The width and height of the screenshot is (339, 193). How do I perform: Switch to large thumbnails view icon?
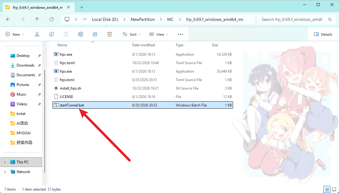334,189
